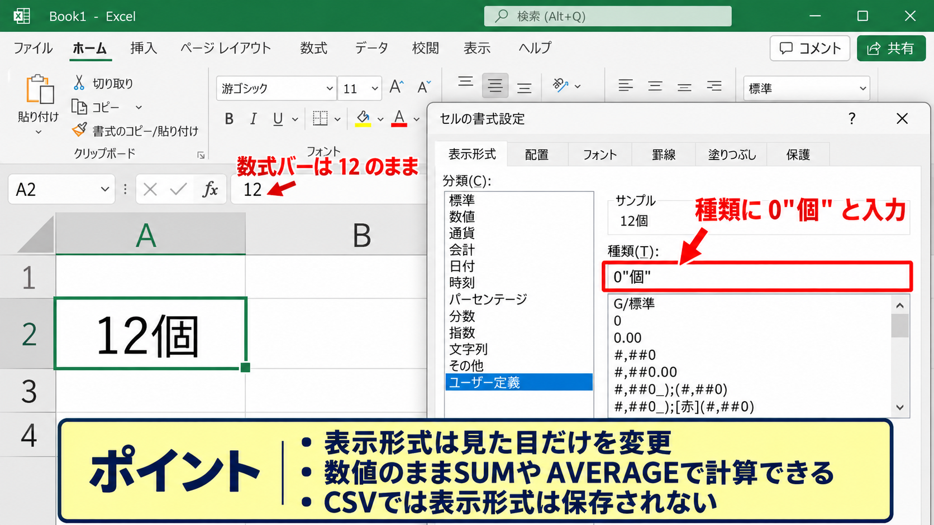Increase font size with large A icon
The width and height of the screenshot is (934, 525).
[397, 87]
